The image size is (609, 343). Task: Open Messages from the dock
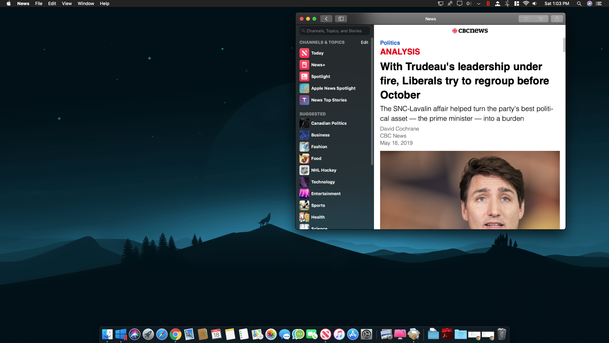coord(285,334)
